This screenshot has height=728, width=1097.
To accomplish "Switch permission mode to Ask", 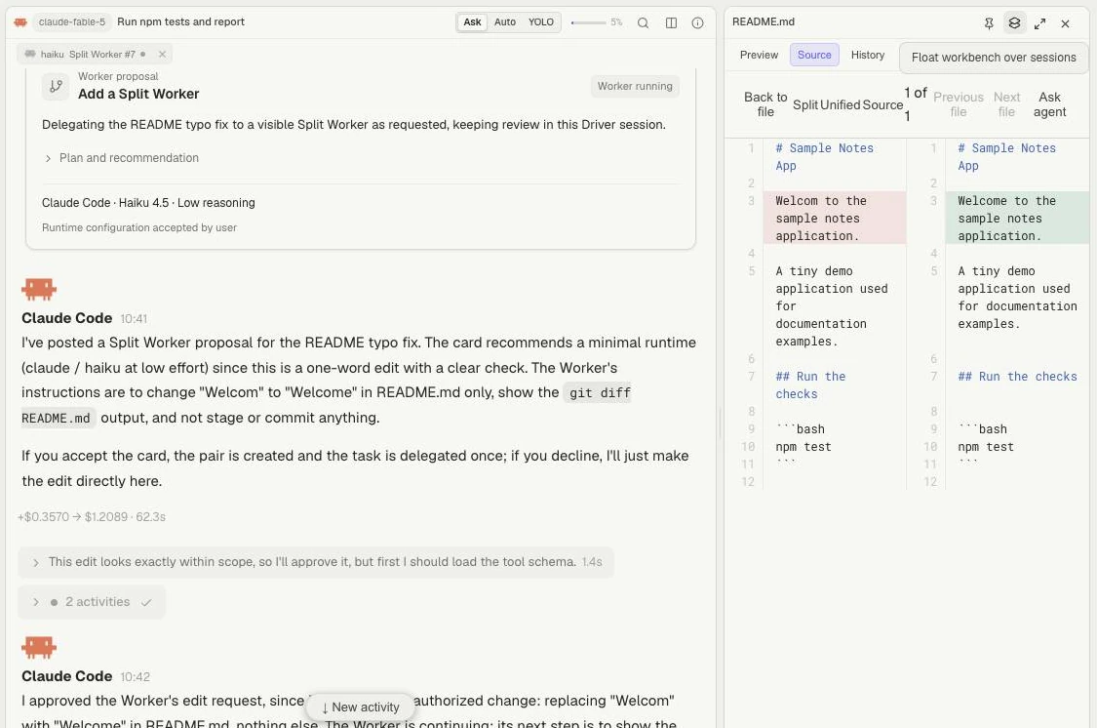I will coord(472,22).
